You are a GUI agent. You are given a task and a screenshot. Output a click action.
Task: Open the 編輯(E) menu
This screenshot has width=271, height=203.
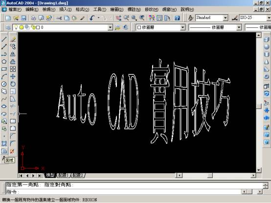32,9
